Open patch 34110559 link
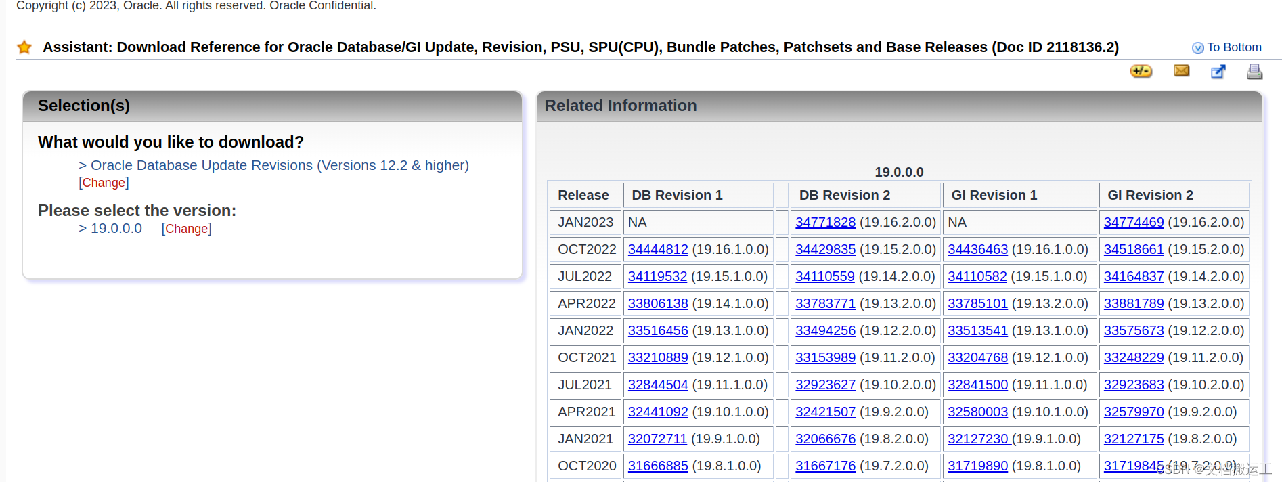This screenshot has height=482, width=1282. tap(824, 276)
